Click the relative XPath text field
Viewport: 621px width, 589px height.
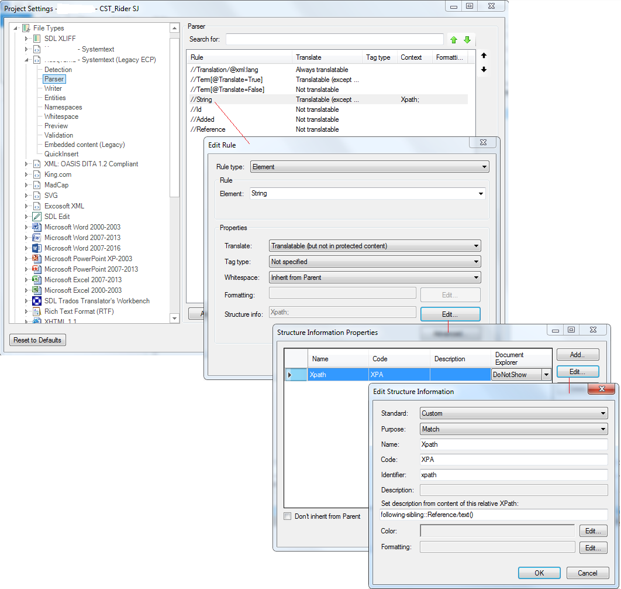[x=494, y=515]
